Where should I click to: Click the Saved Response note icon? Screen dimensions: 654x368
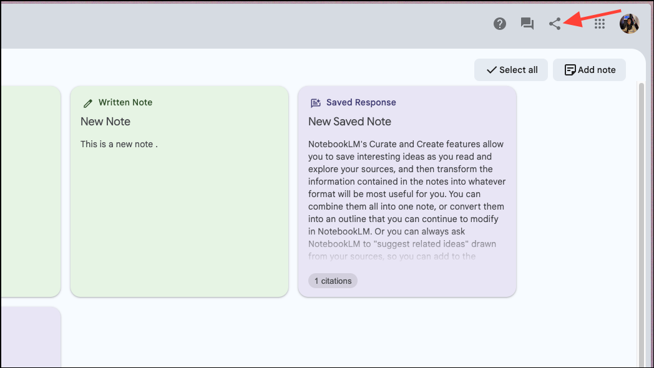click(x=316, y=103)
